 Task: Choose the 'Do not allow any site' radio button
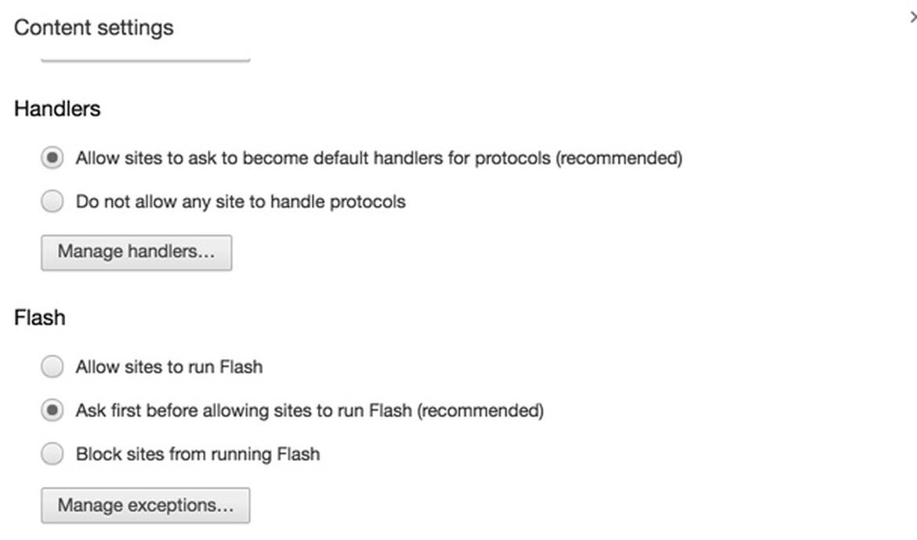(53, 202)
